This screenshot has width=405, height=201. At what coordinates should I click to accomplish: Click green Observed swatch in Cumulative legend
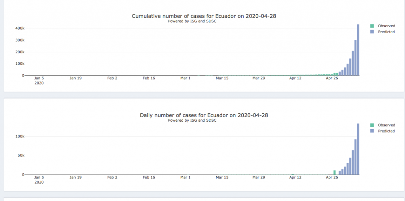pyautogui.click(x=372, y=26)
